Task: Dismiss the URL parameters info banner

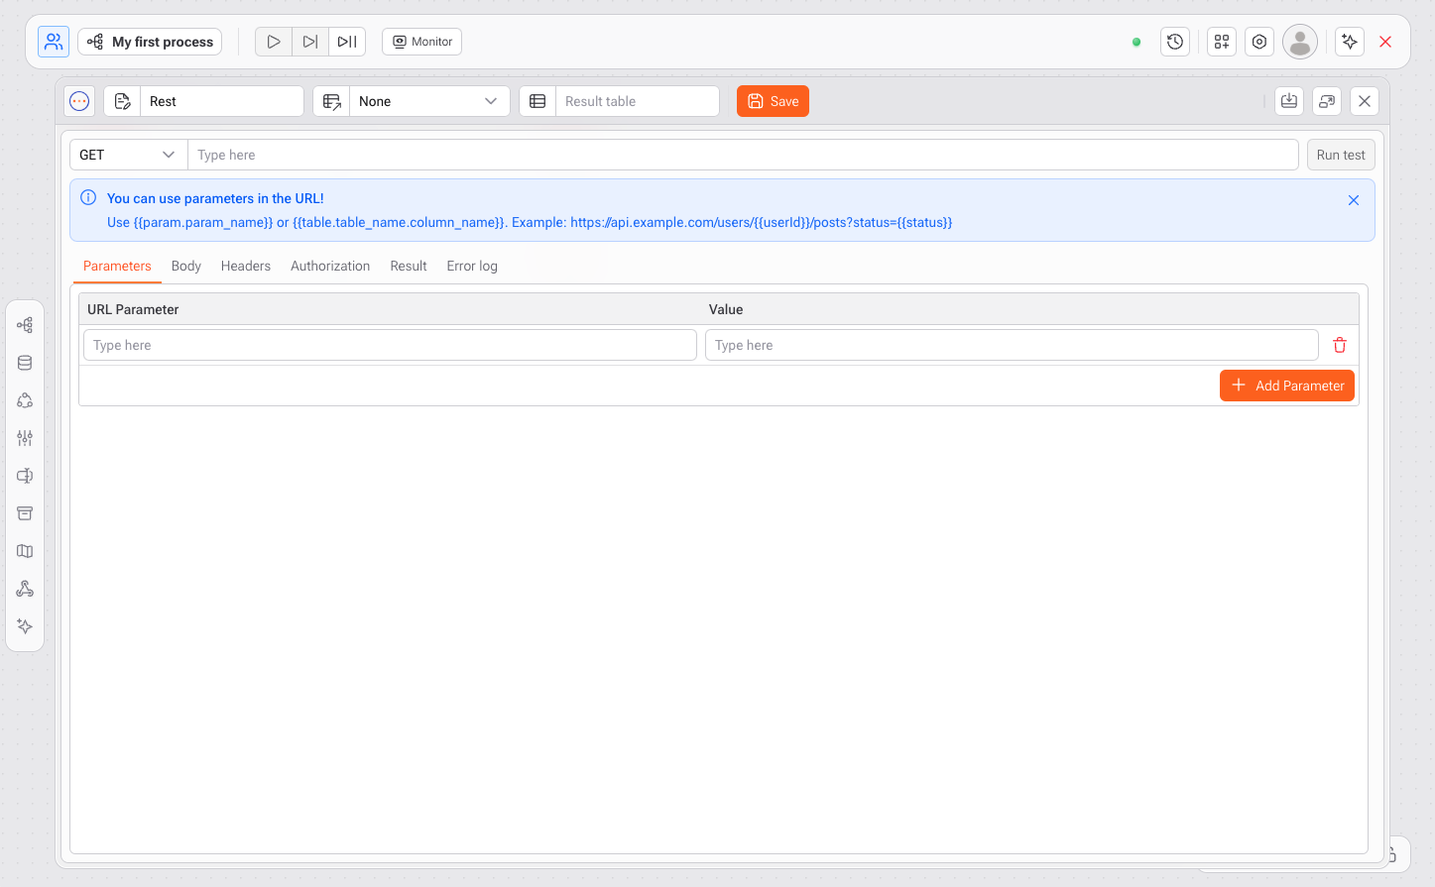Action: 1354,200
